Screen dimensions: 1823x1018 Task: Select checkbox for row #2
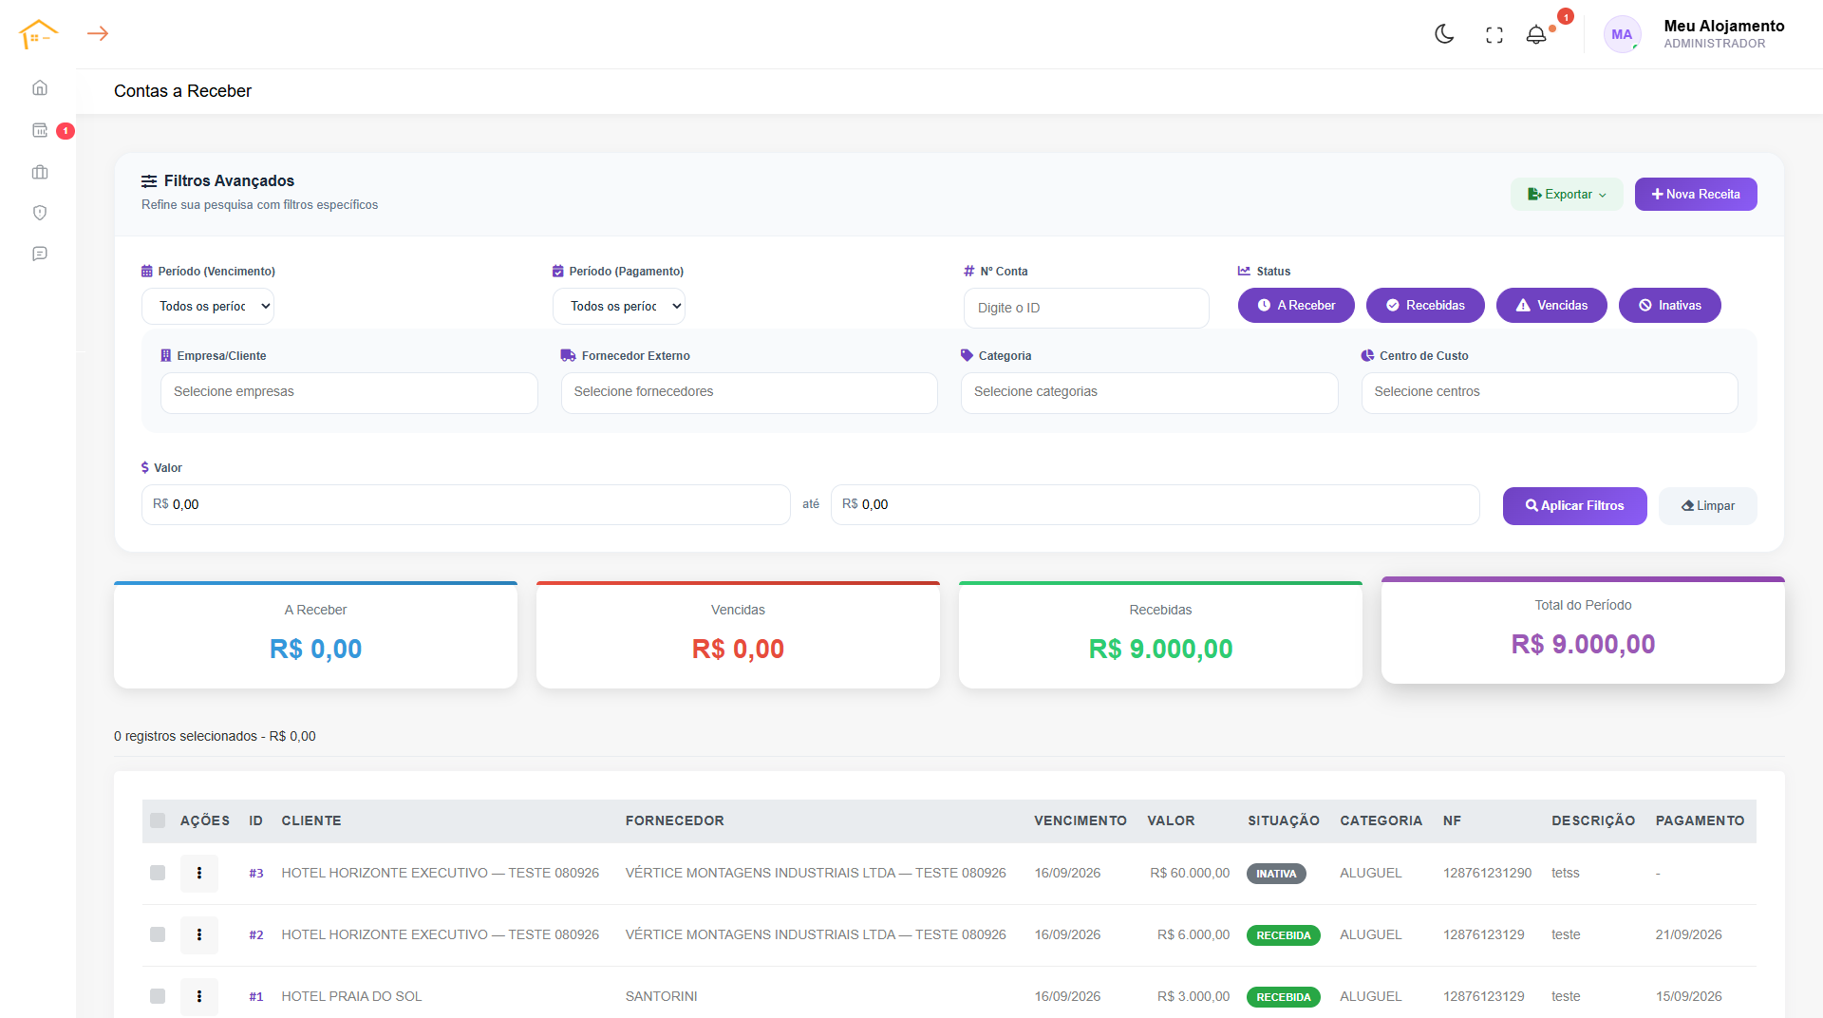coord(158,934)
